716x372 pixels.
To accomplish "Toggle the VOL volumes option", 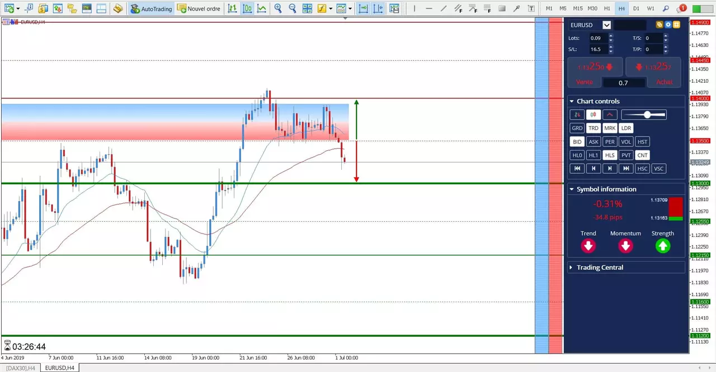I will [626, 142].
